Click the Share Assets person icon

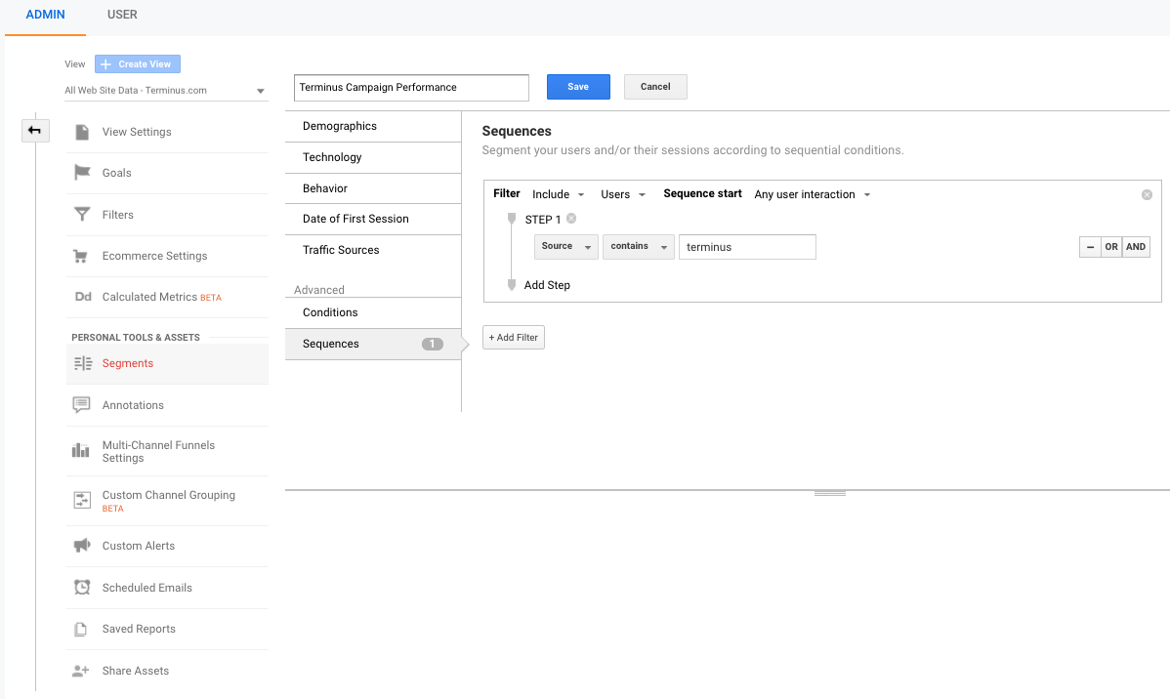81,671
